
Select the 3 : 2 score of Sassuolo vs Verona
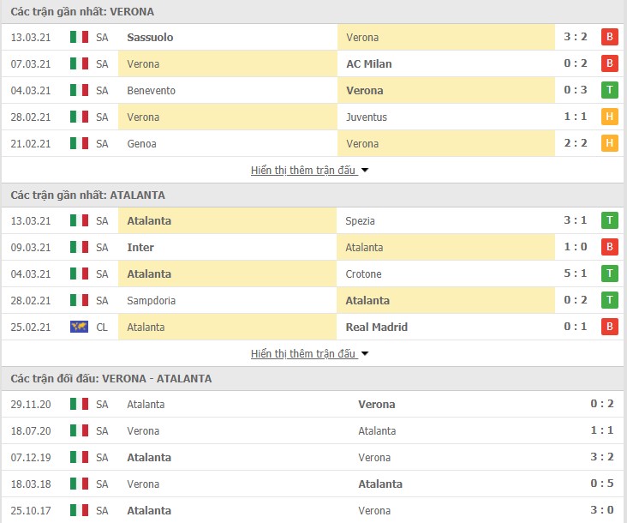tap(576, 37)
